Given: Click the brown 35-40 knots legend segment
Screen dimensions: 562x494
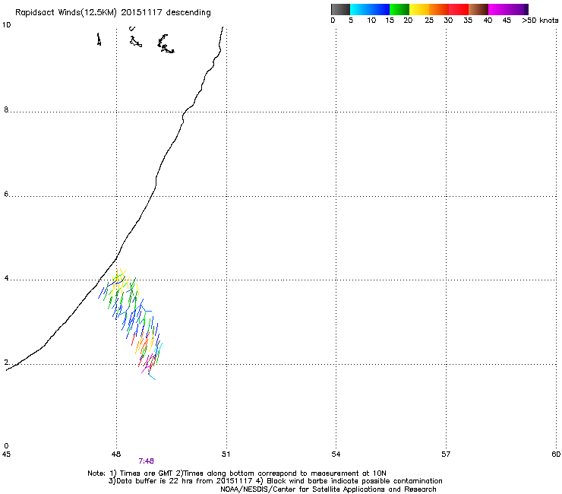Looking at the screenshot, I should pos(478,9).
